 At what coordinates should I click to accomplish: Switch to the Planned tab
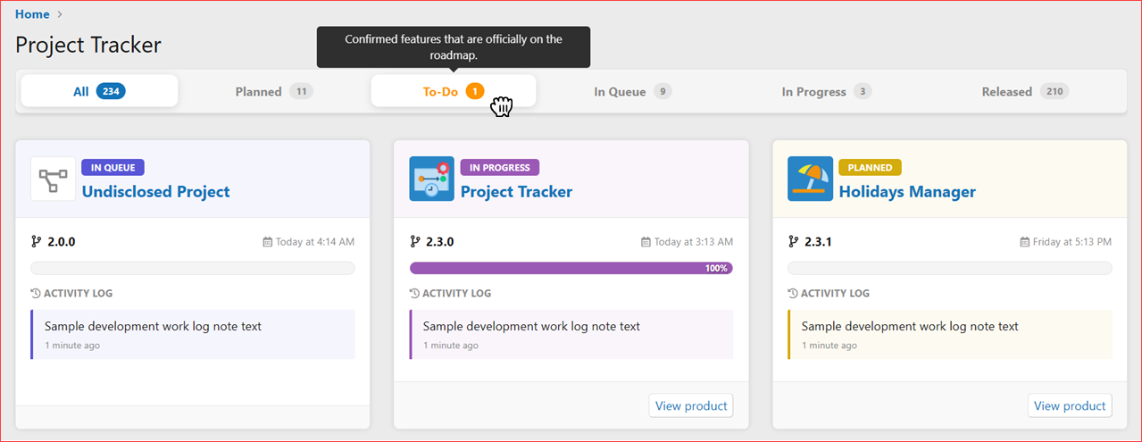[x=274, y=91]
